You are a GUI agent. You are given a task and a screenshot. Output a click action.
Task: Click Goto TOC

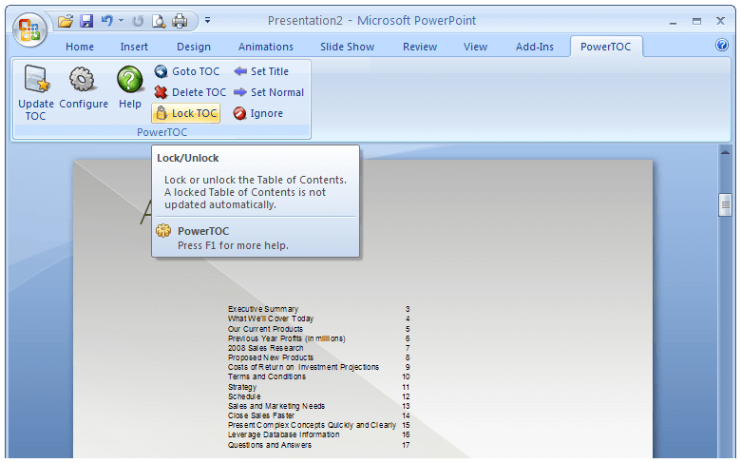pos(187,71)
